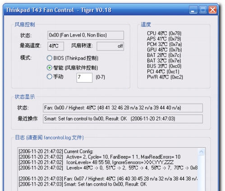The image size is (225, 191).
Task: Click log line with Active= 2, Cycle= 10
Action: [x=100, y=157]
